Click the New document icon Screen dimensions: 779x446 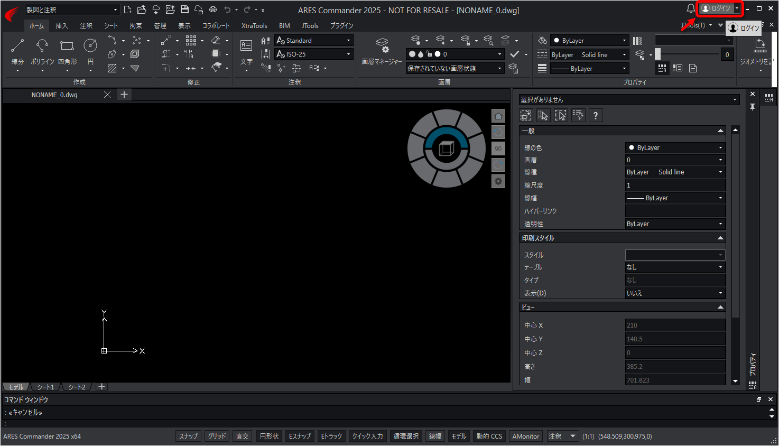(x=127, y=10)
